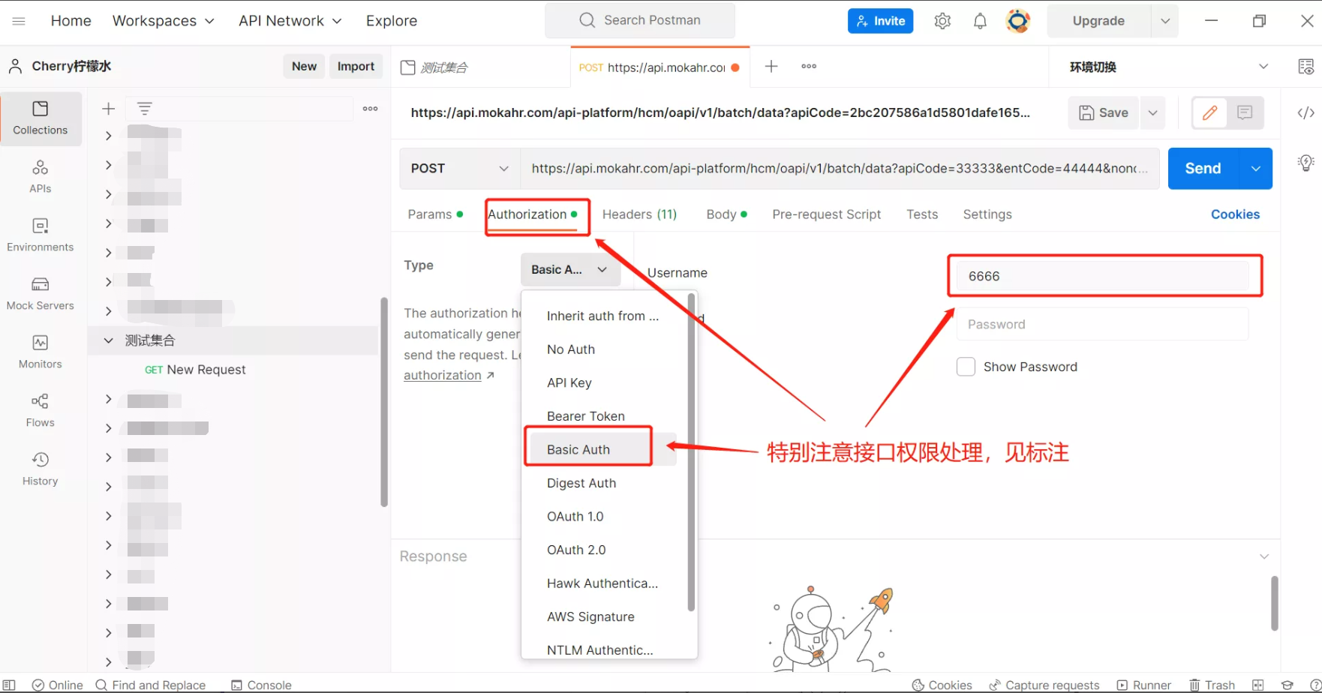The height and width of the screenshot is (693, 1322).
Task: Open environment quick look icon
Action: (x=1305, y=67)
